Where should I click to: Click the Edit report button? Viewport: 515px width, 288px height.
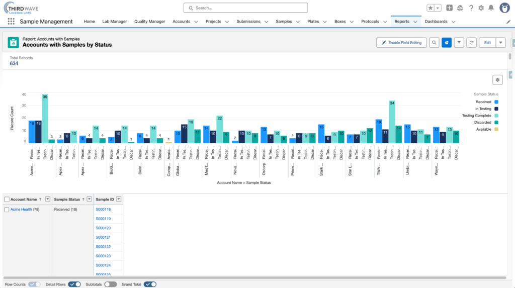[x=487, y=43]
